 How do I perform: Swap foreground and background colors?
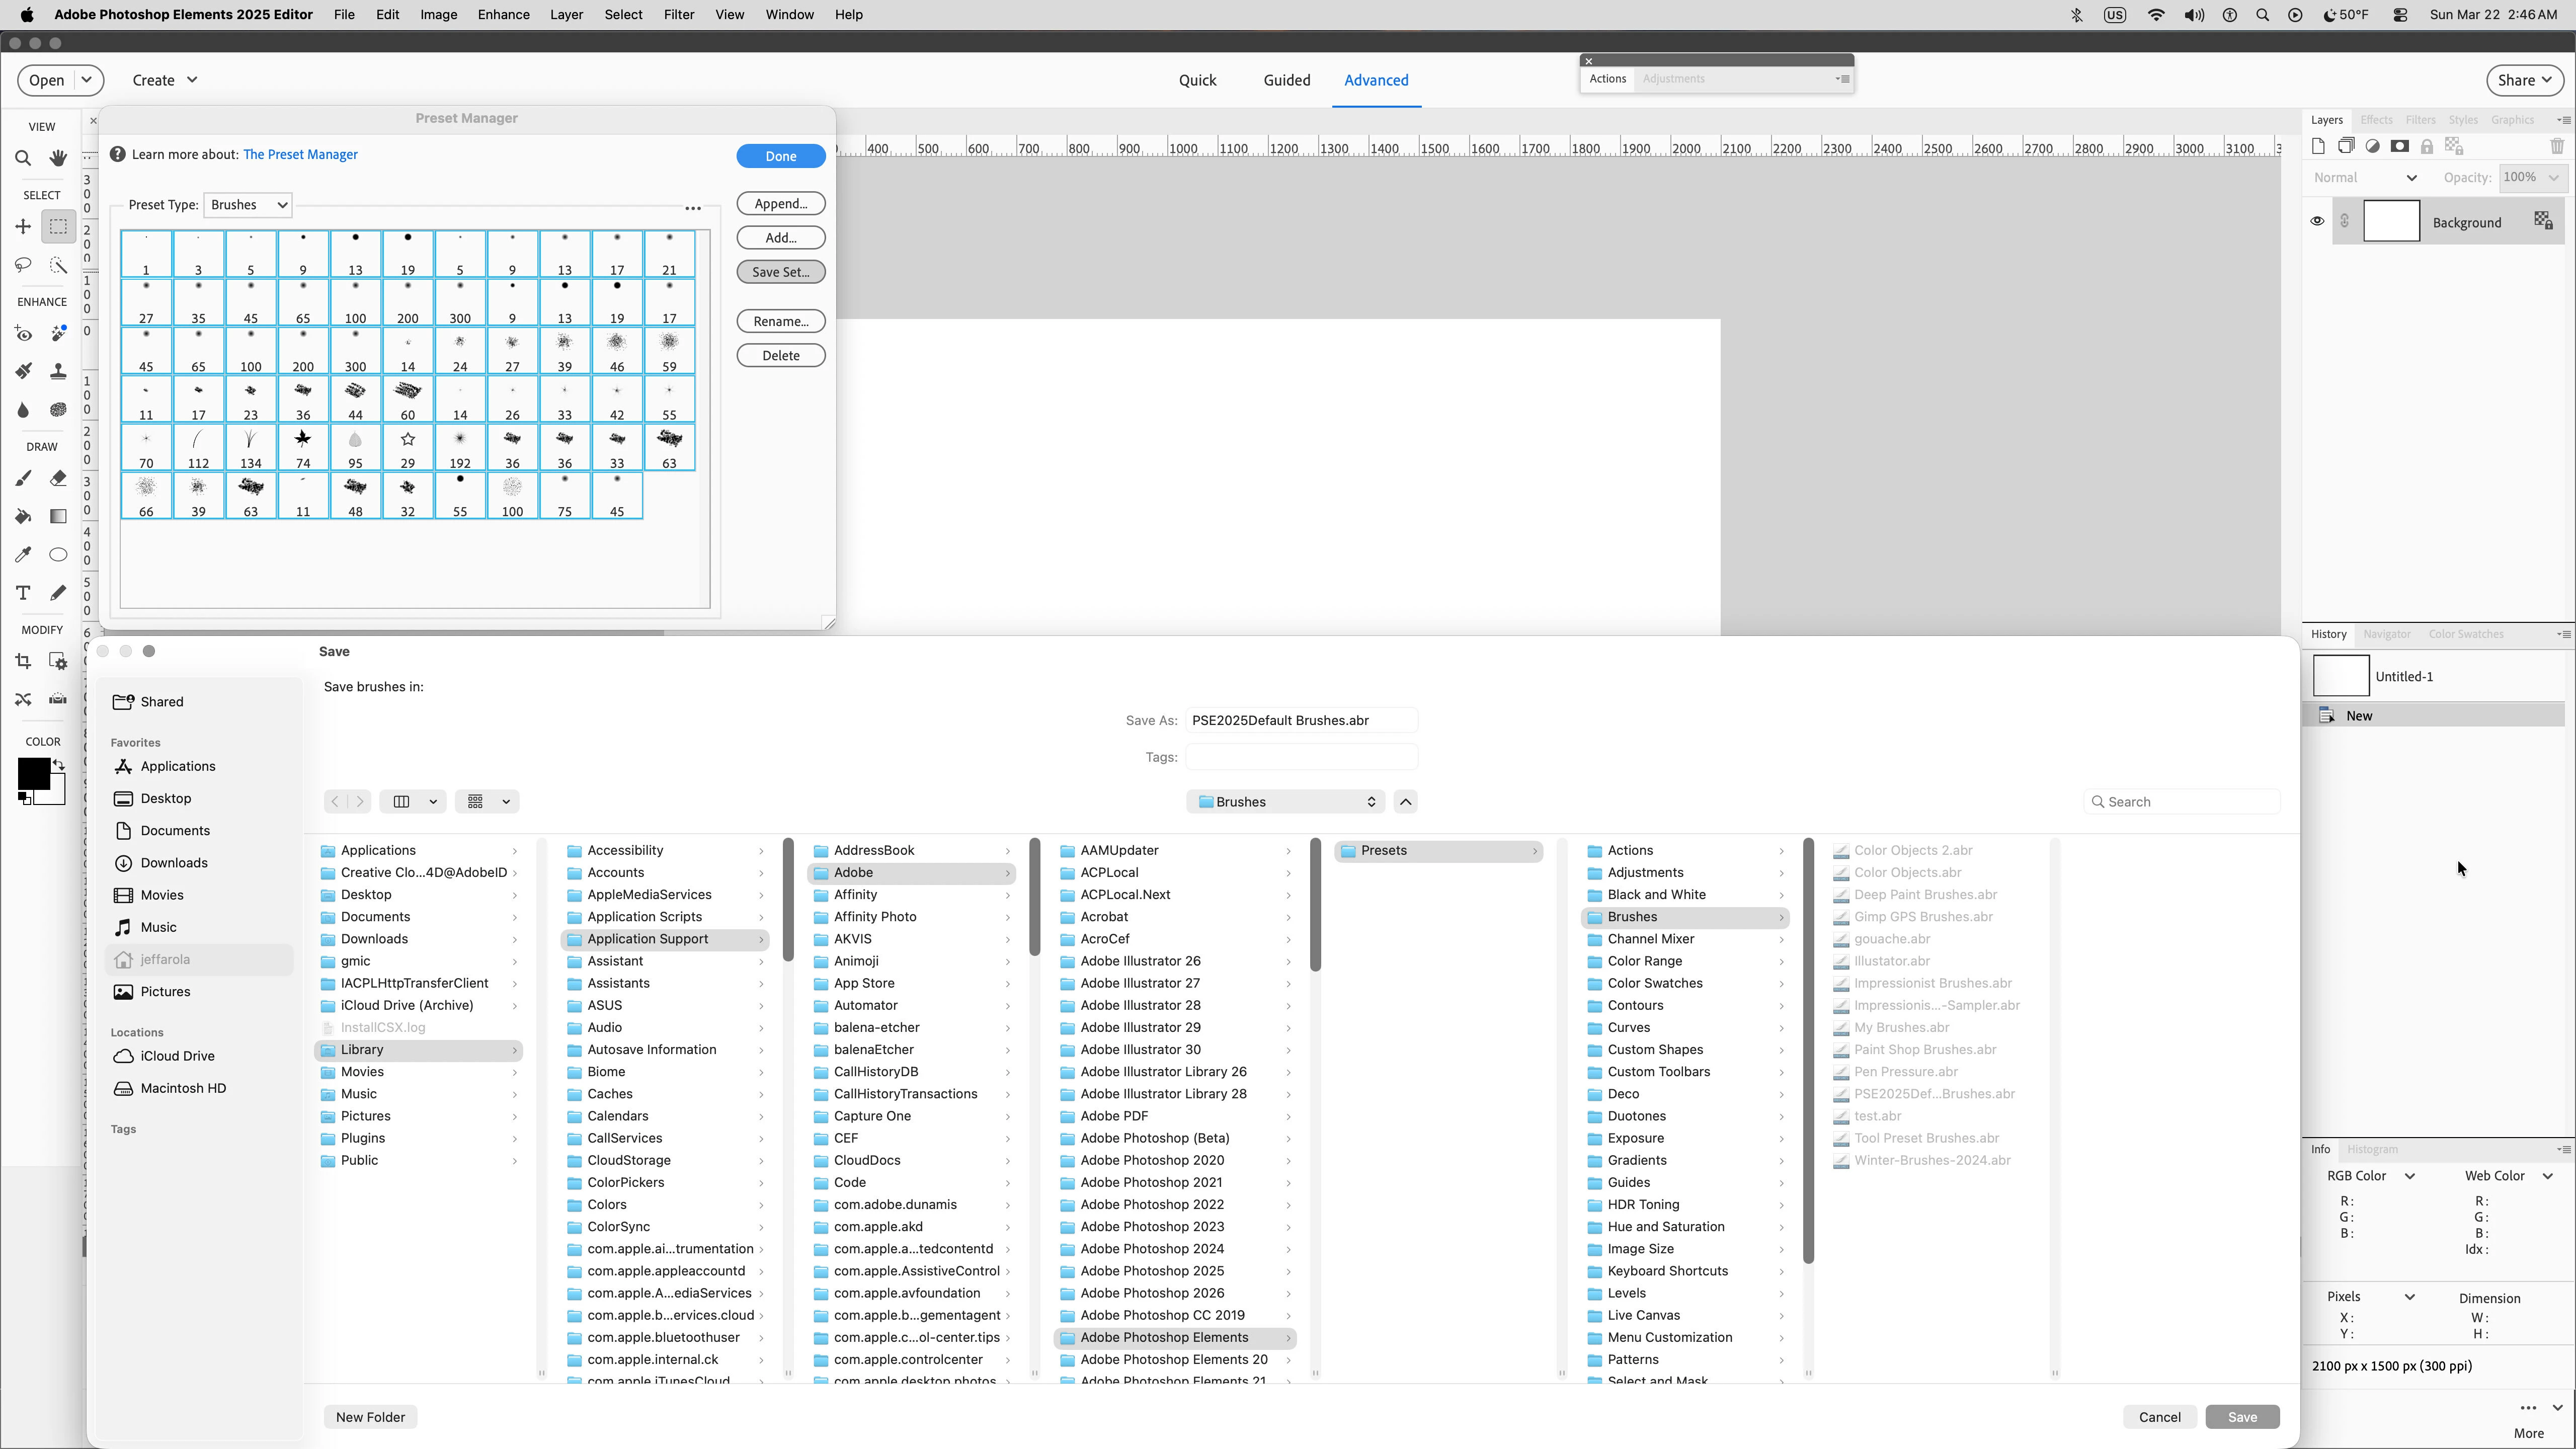coord(59,765)
